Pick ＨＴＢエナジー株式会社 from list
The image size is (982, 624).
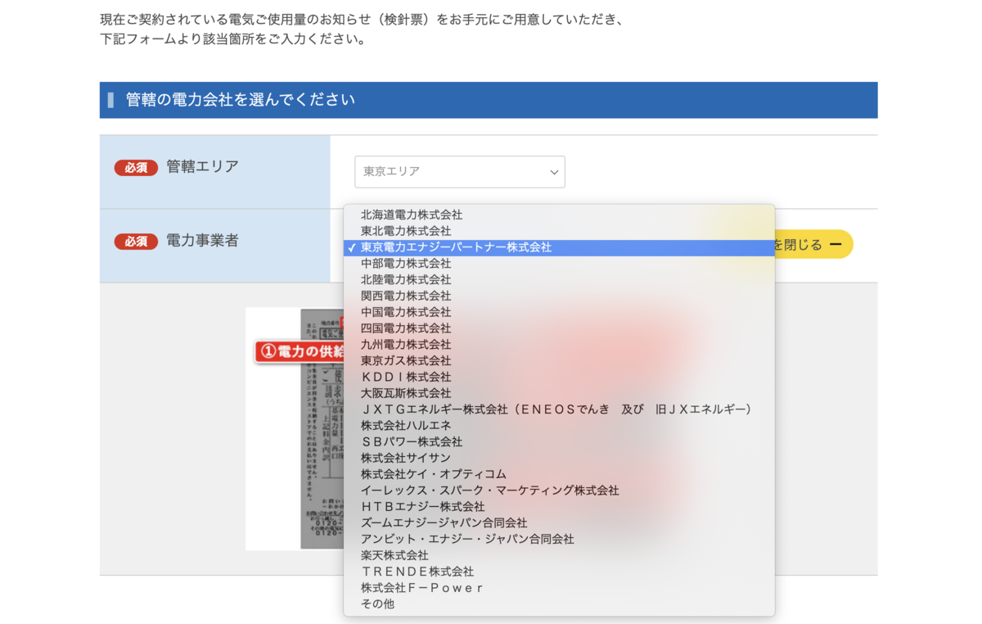[x=559, y=507]
